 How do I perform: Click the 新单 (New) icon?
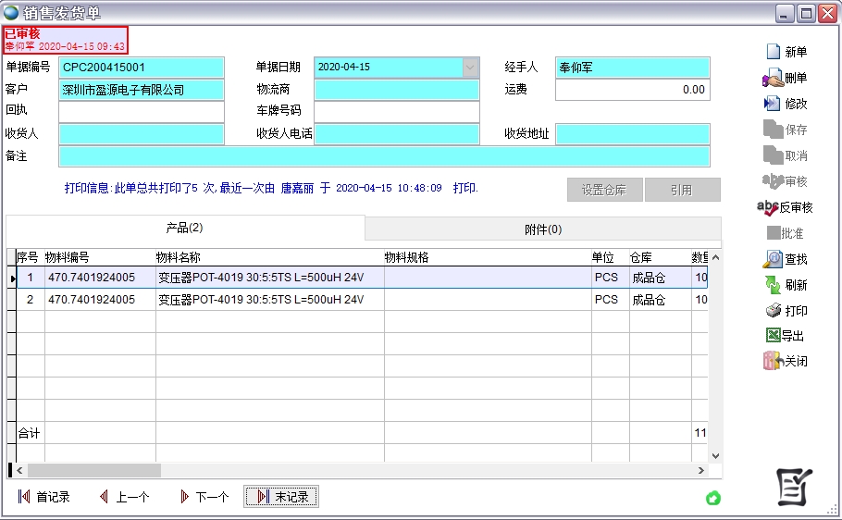(x=774, y=52)
